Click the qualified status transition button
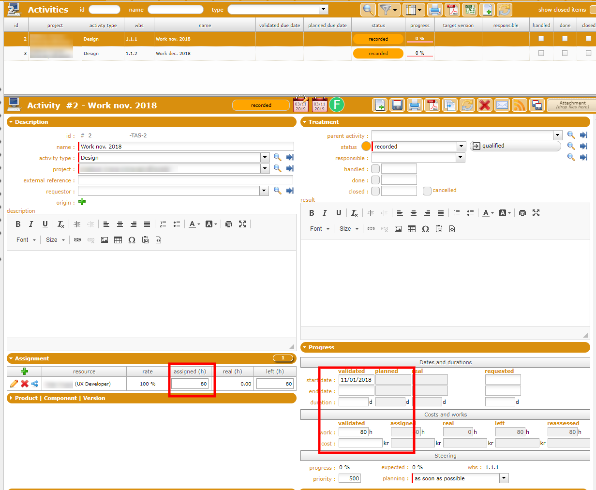596x490 pixels. coord(515,146)
